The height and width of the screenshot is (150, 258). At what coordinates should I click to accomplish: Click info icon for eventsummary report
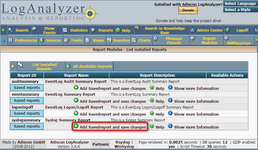pyautogui.click(x=170, y=100)
